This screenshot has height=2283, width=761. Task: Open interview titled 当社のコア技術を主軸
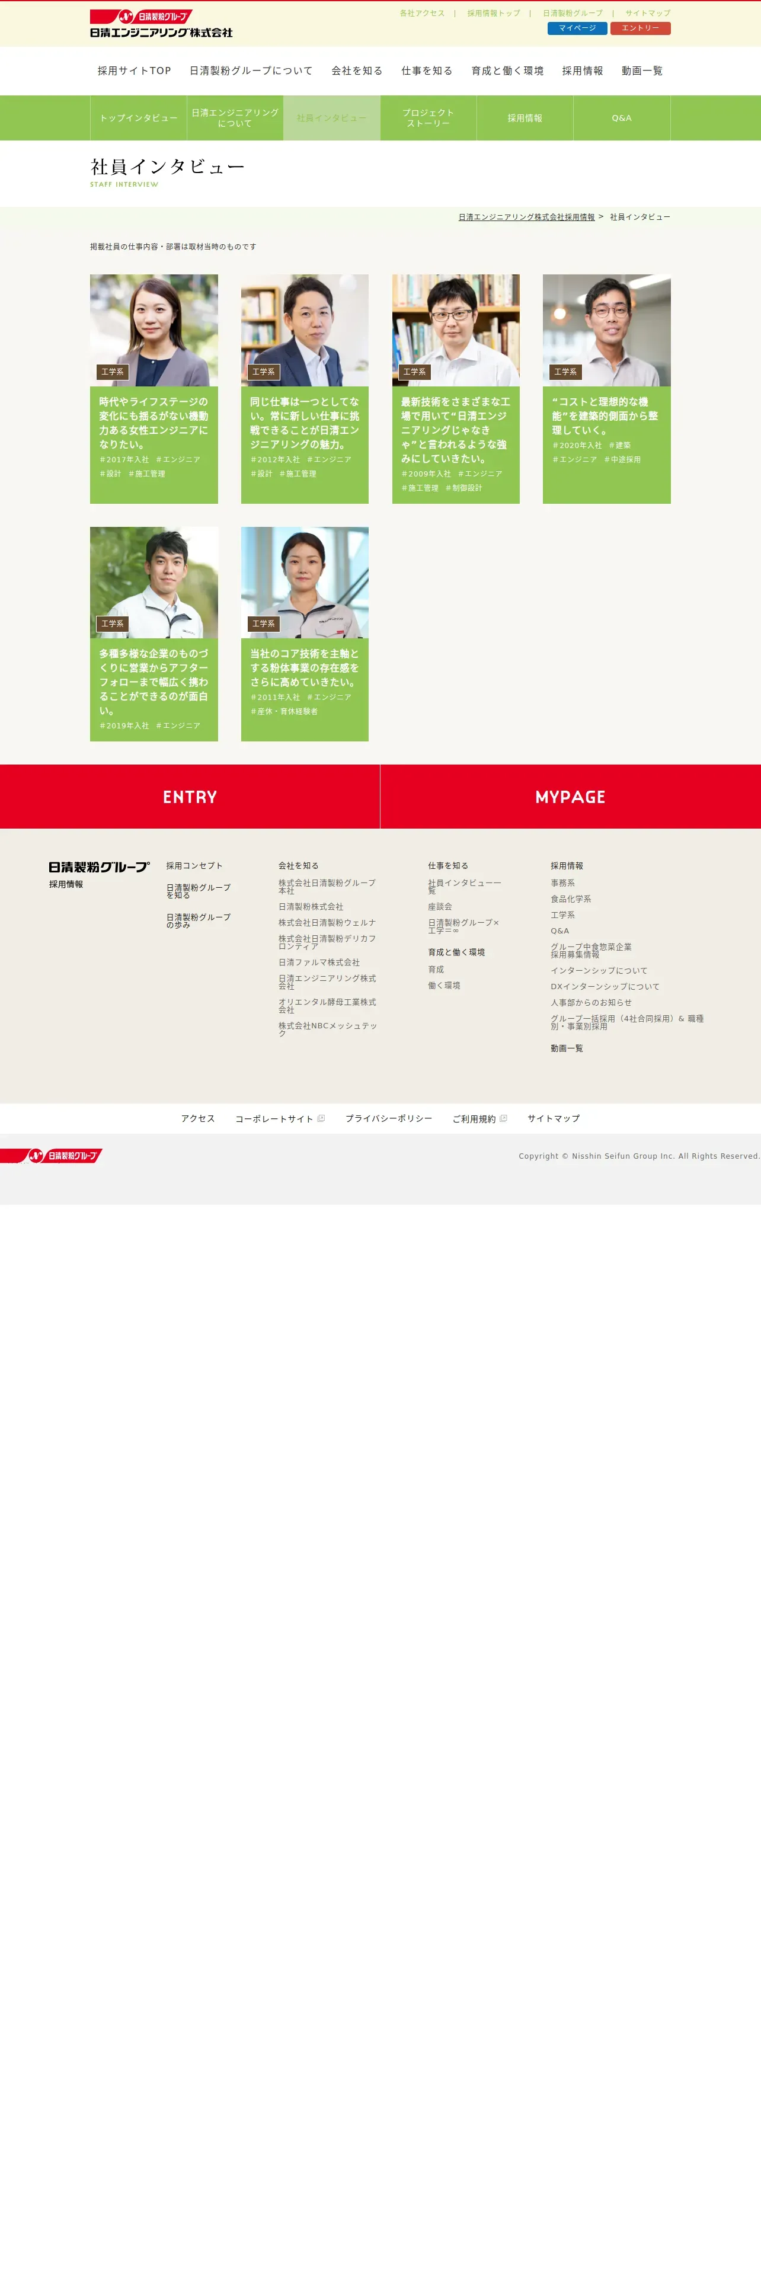(x=305, y=667)
